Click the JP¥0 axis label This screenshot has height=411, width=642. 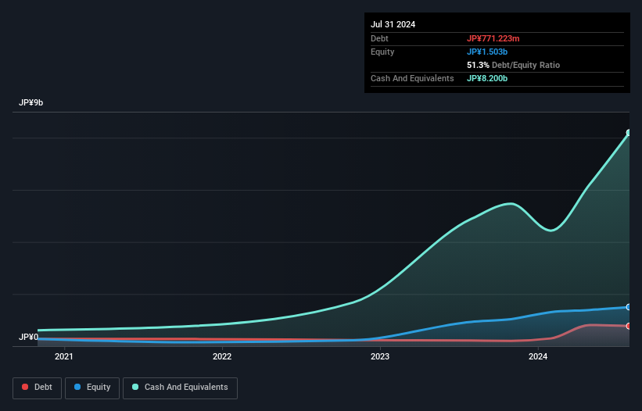[x=28, y=337]
